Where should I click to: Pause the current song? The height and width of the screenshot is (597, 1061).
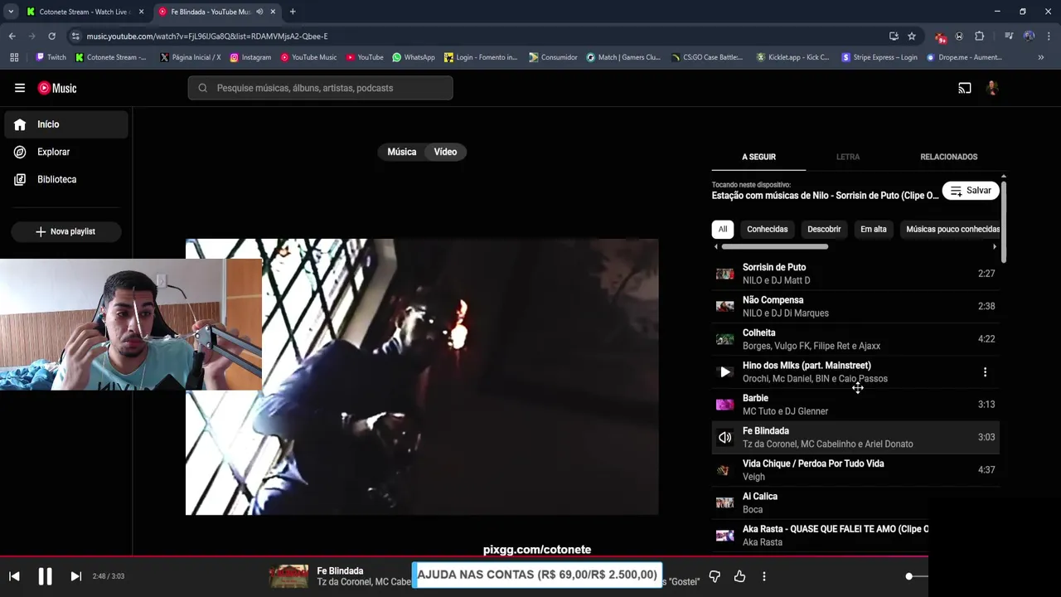pyautogui.click(x=45, y=576)
